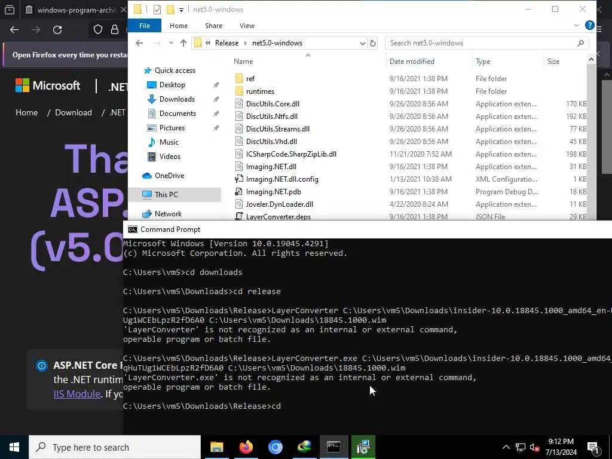
Task: Open Firefox from taskbar
Action: tap(246, 447)
